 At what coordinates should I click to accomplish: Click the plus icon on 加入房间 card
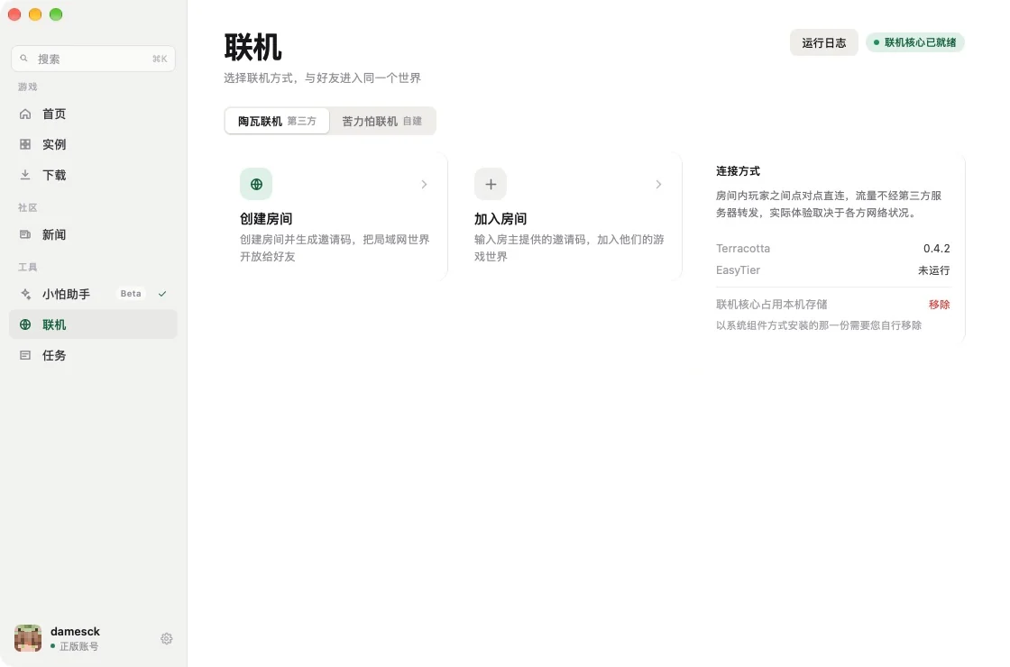pyautogui.click(x=491, y=184)
